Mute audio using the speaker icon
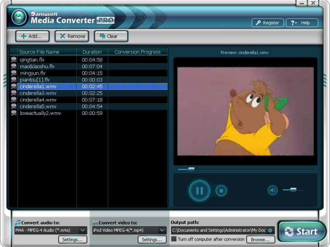Viewport: 330px width, 247px height. tap(273, 190)
